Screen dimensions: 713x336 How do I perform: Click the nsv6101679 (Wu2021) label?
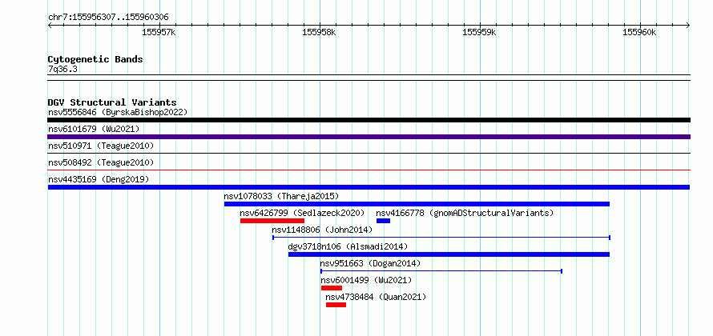(94, 129)
